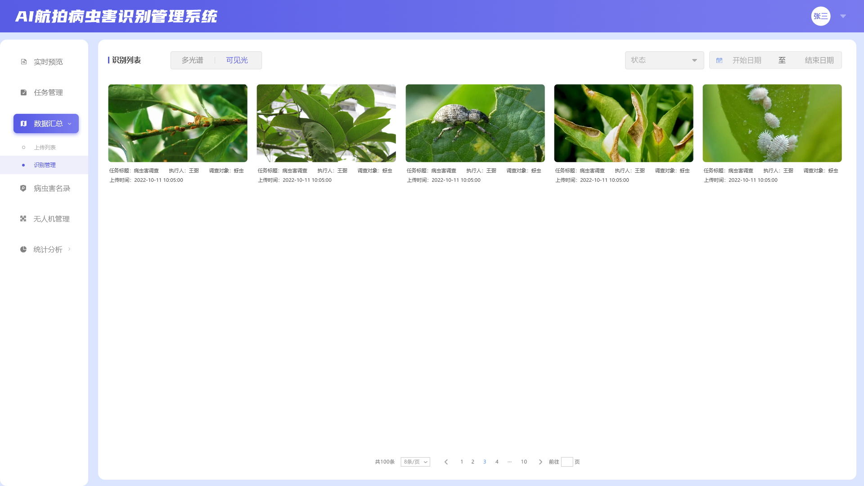This screenshot has height=486, width=864.
Task: Open the curled leaf tree thumbnail
Action: pyautogui.click(x=326, y=123)
